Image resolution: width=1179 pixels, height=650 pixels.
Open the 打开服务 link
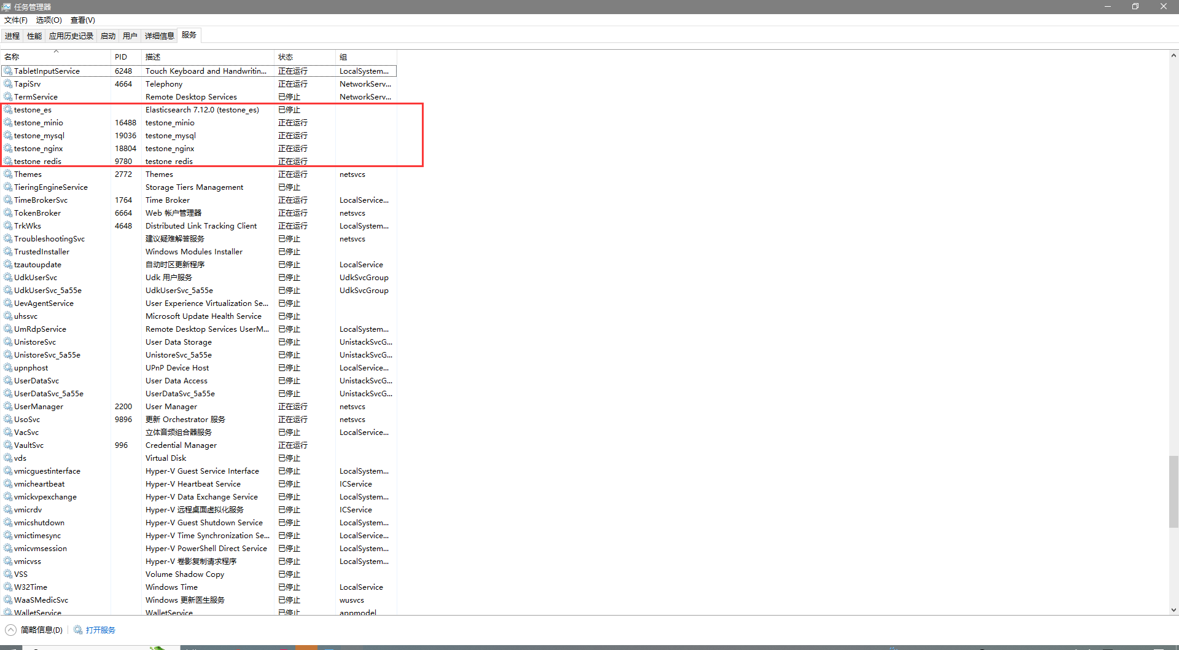click(101, 630)
